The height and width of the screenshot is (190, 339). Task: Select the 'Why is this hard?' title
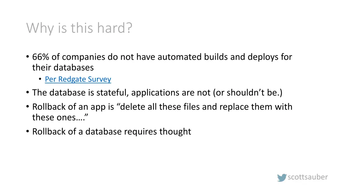79,28
